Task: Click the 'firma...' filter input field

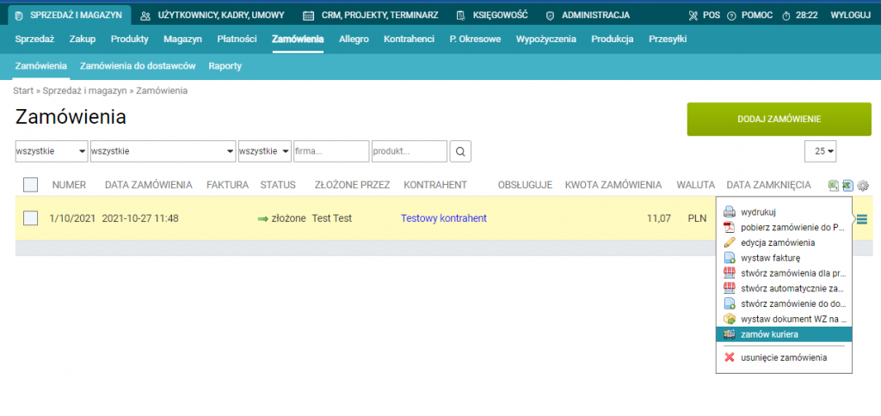Action: tap(330, 151)
